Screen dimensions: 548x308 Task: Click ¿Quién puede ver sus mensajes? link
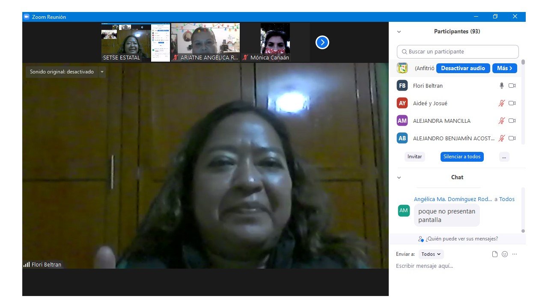458,239
